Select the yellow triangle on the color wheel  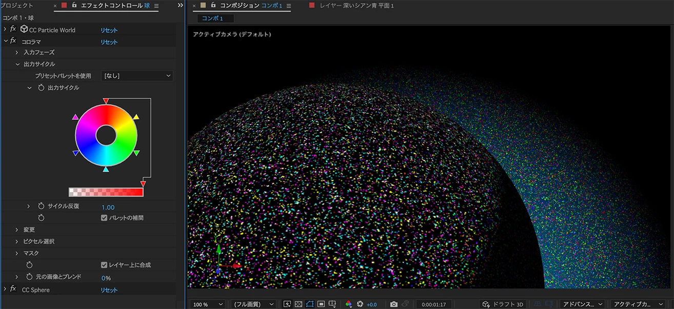pyautogui.click(x=136, y=117)
